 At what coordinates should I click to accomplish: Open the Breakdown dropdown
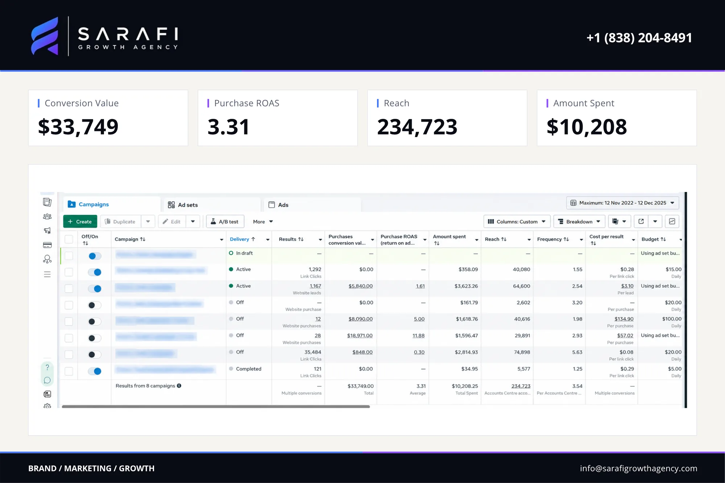point(579,221)
